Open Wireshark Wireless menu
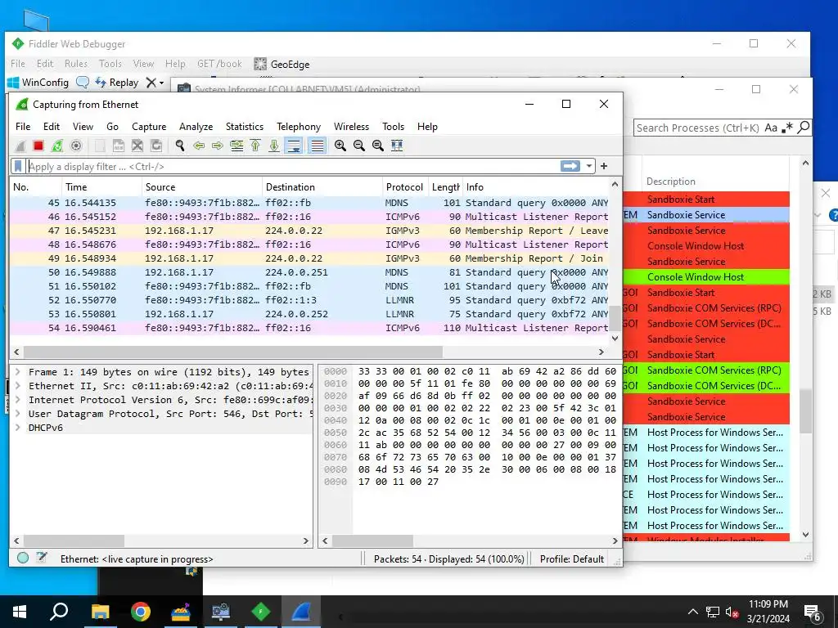Screen dimensions: 838x628 point(351,127)
